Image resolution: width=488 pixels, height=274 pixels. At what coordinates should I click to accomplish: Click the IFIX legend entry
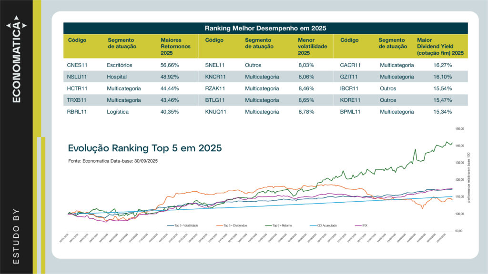363,225
